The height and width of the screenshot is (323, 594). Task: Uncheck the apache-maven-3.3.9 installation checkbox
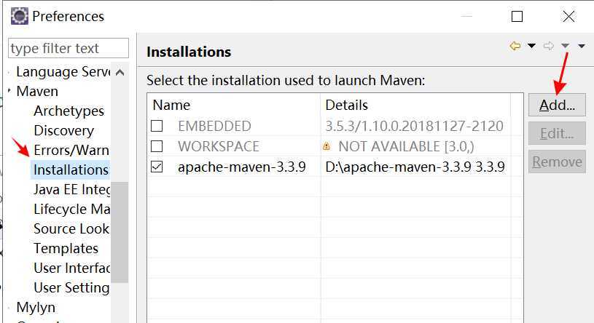[157, 167]
